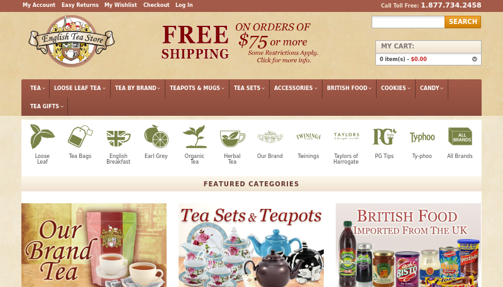Expand the Tea By Brand menu
The image size is (503, 287).
(138, 88)
